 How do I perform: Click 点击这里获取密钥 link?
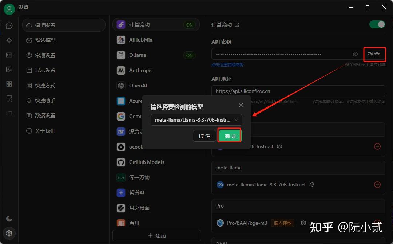[227, 65]
